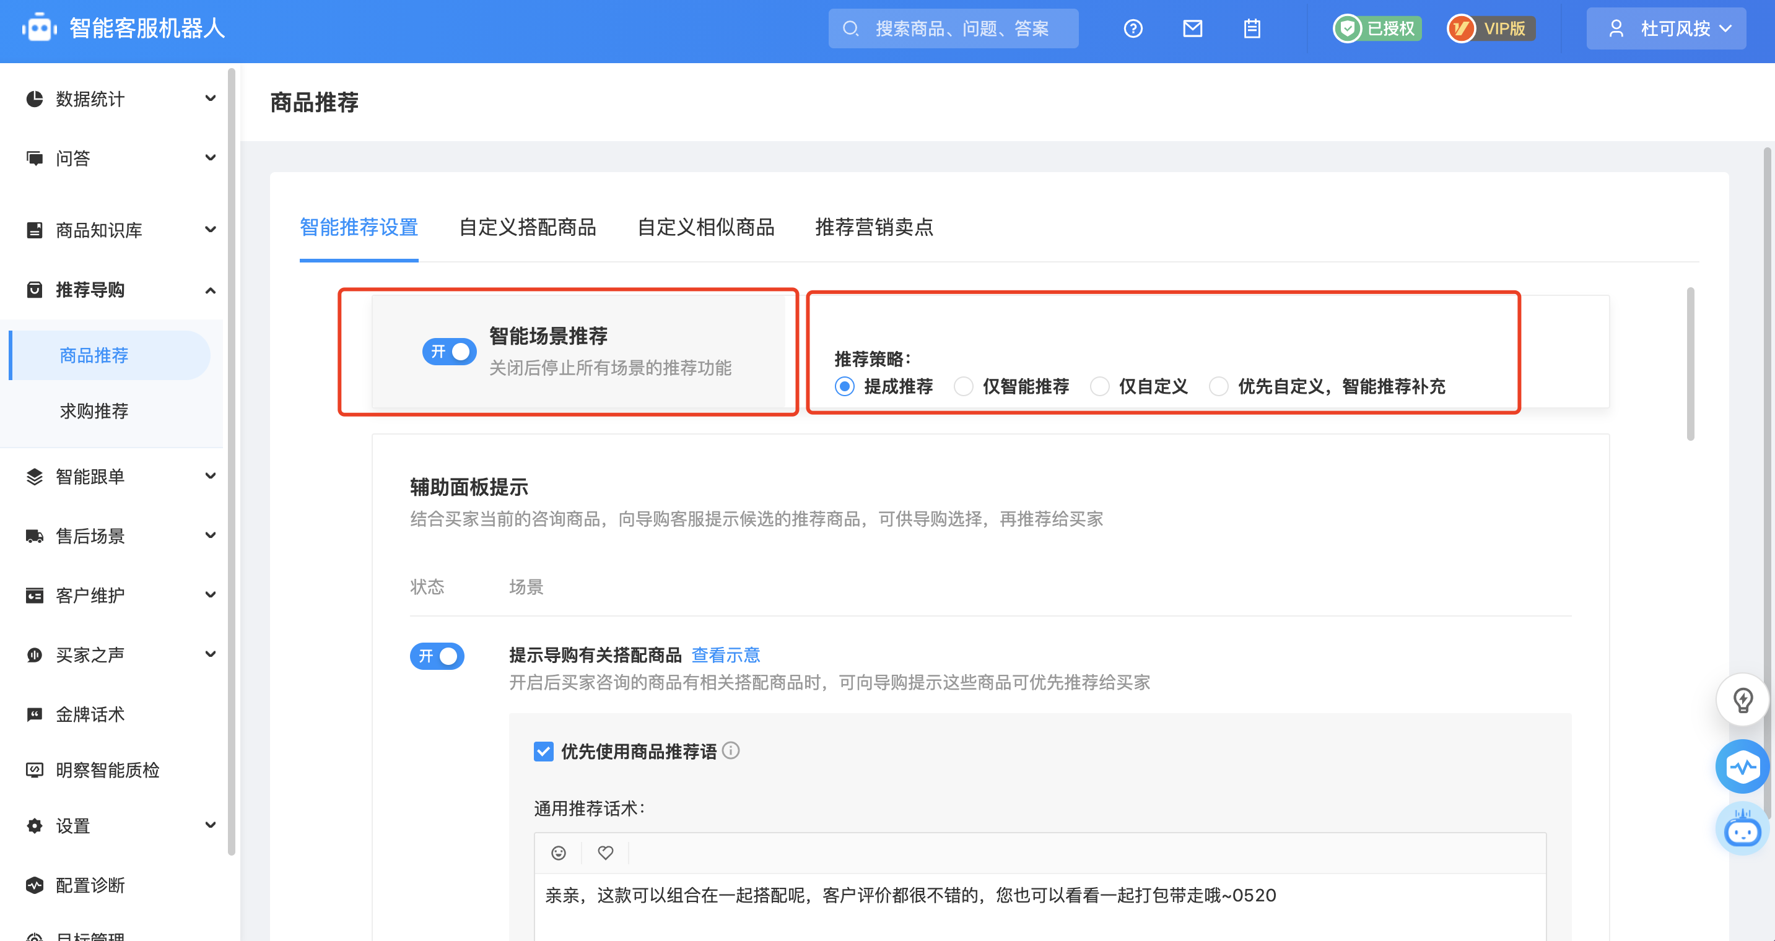Click the floating blue pulse diagnosis button
Viewport: 1775px width, 941px height.
point(1743,766)
